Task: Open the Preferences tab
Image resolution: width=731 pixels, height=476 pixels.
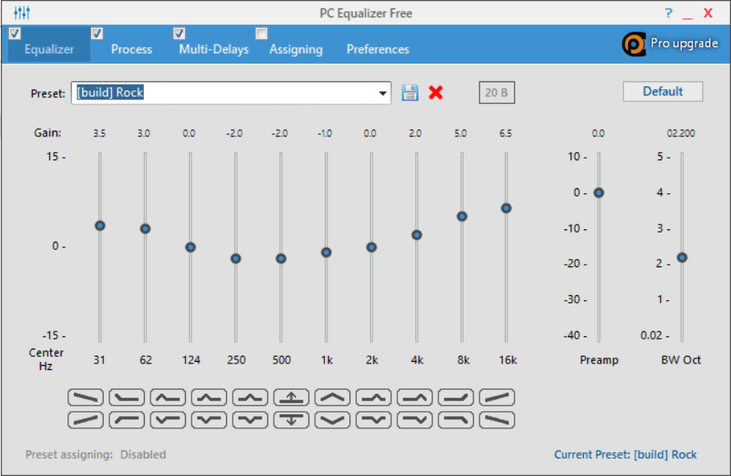Action: pos(377,49)
